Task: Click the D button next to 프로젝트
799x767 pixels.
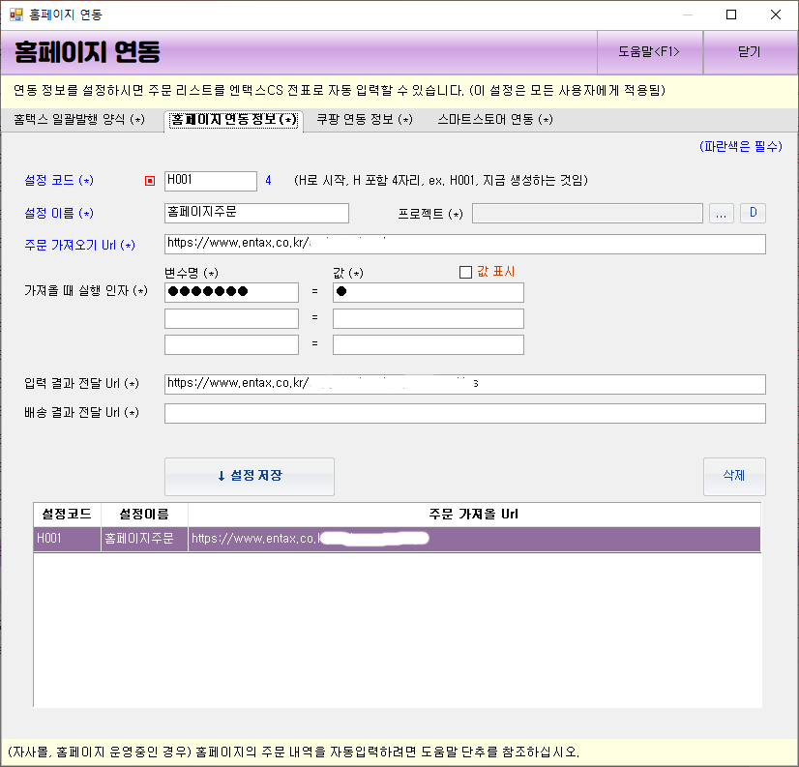Action: click(x=753, y=214)
